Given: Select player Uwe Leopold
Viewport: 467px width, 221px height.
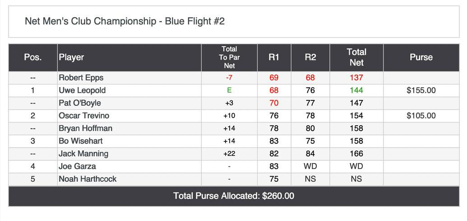Looking at the screenshot, I should point(82,90).
